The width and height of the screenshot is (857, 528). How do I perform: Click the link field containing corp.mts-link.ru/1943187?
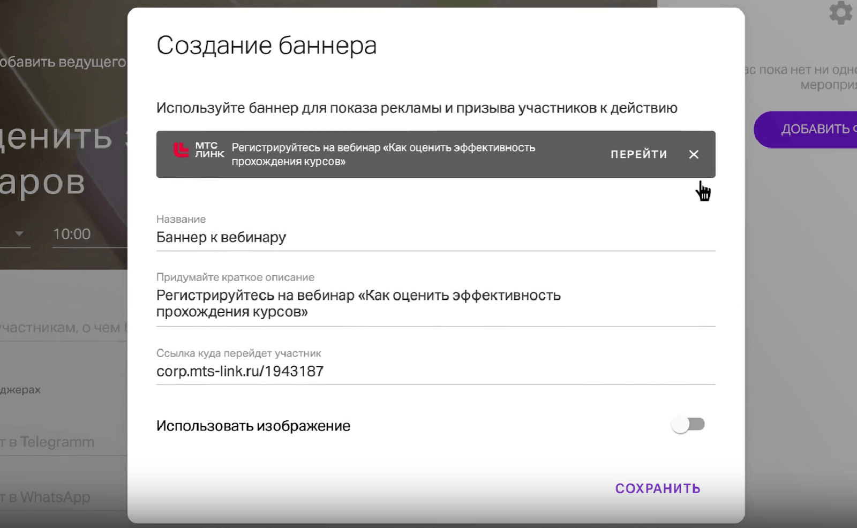[435, 371]
